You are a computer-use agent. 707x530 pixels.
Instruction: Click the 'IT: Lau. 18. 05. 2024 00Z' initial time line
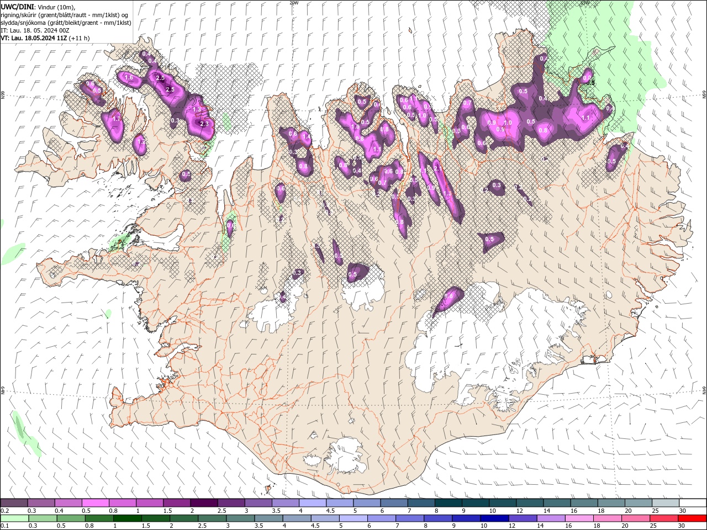[35, 30]
